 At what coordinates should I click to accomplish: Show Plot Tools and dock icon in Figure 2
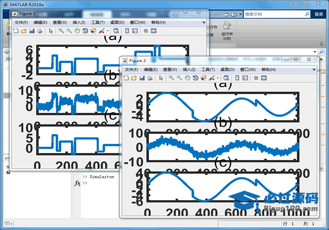click(264, 78)
